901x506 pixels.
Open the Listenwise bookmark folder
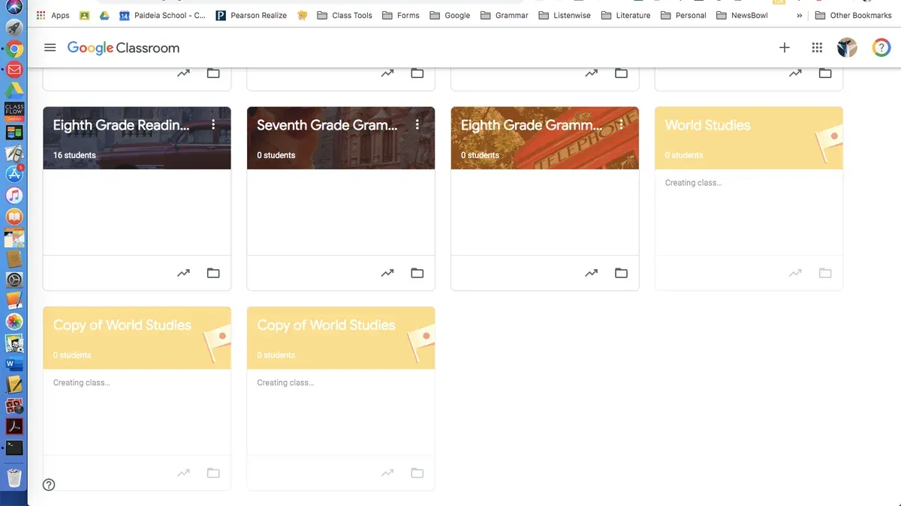click(564, 15)
